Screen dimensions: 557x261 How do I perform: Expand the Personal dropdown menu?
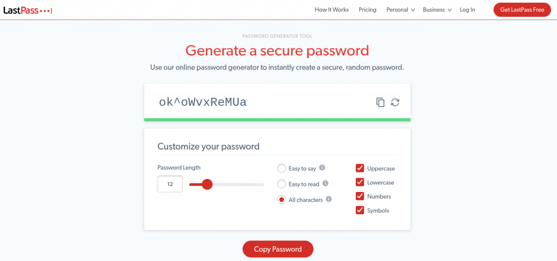pyautogui.click(x=400, y=10)
